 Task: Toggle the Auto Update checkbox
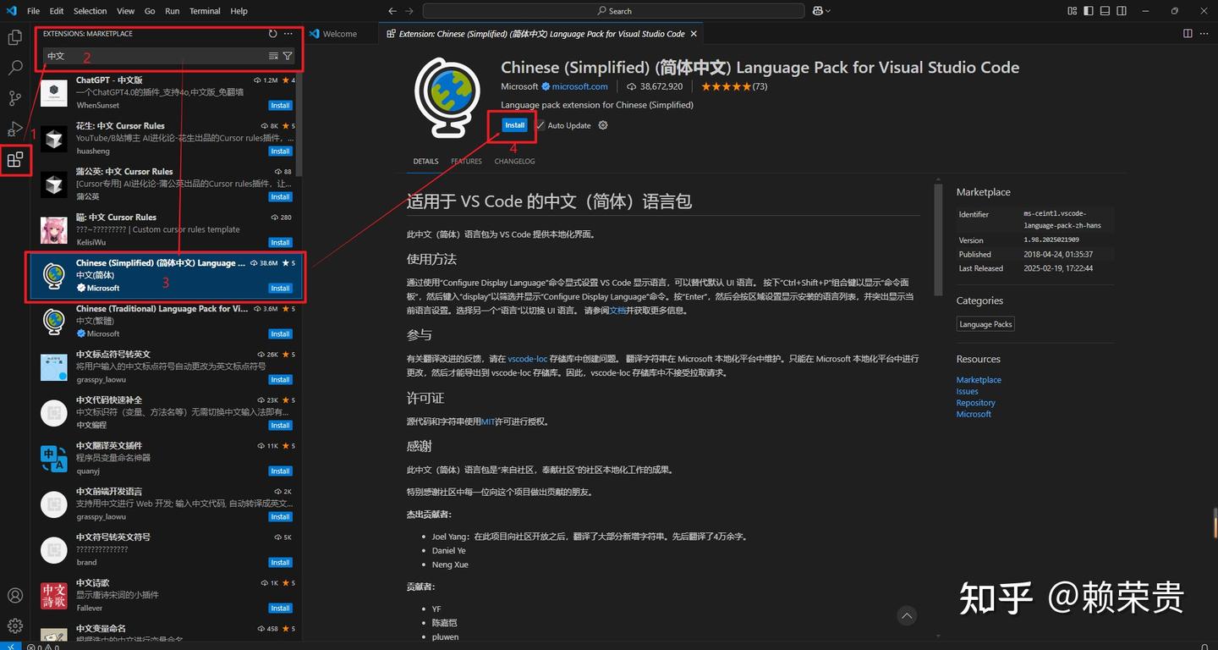[x=540, y=125]
